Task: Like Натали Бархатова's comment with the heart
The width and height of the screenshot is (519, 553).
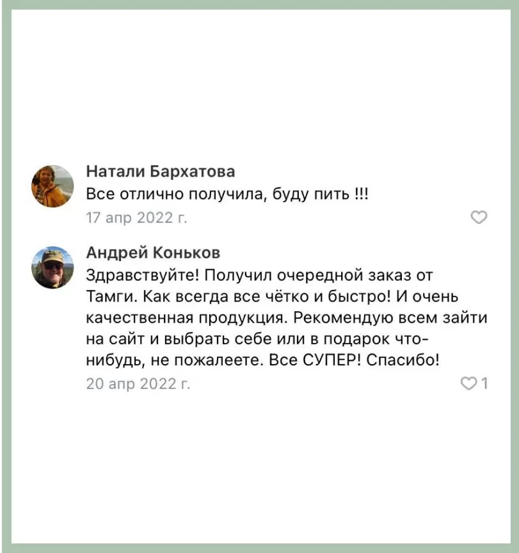Action: pos(479,217)
